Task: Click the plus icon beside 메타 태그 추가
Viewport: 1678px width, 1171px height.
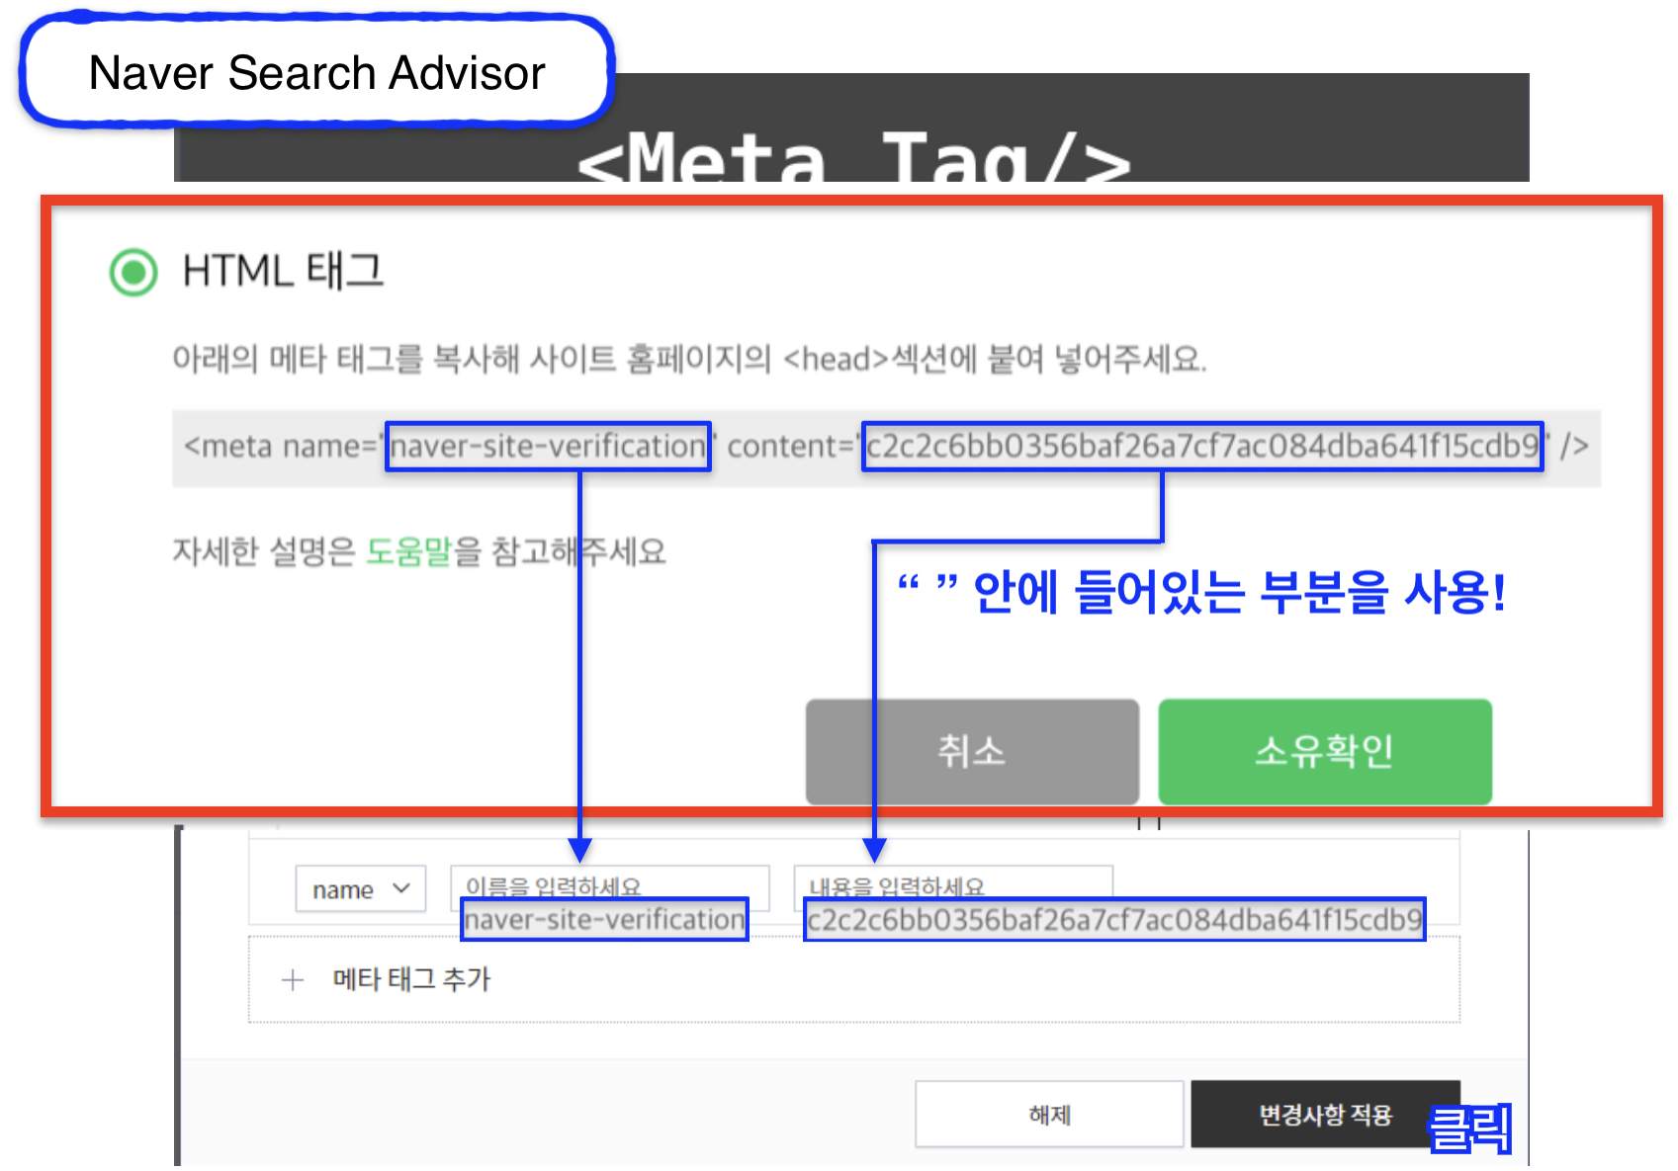Action: point(293,980)
